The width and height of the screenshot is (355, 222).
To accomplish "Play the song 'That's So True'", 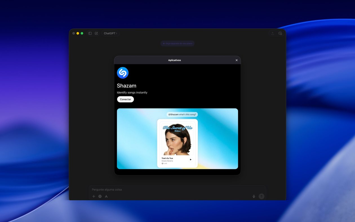I will coord(190,159).
